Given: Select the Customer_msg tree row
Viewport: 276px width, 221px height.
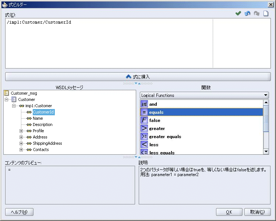Looking at the screenshot, I should pos(24,93).
